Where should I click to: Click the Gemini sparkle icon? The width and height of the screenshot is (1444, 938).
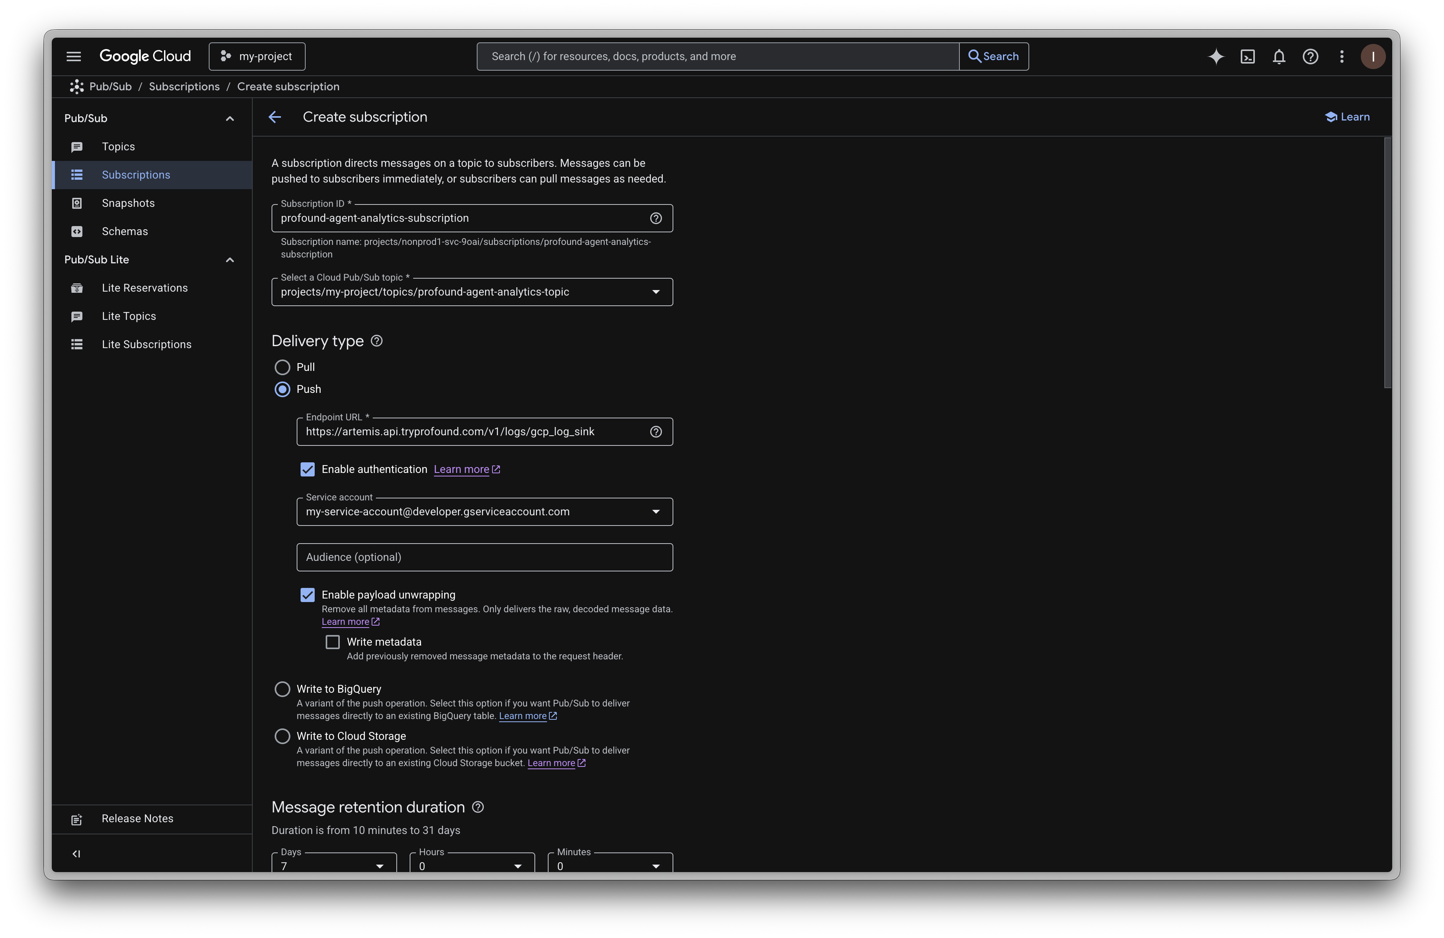tap(1216, 57)
